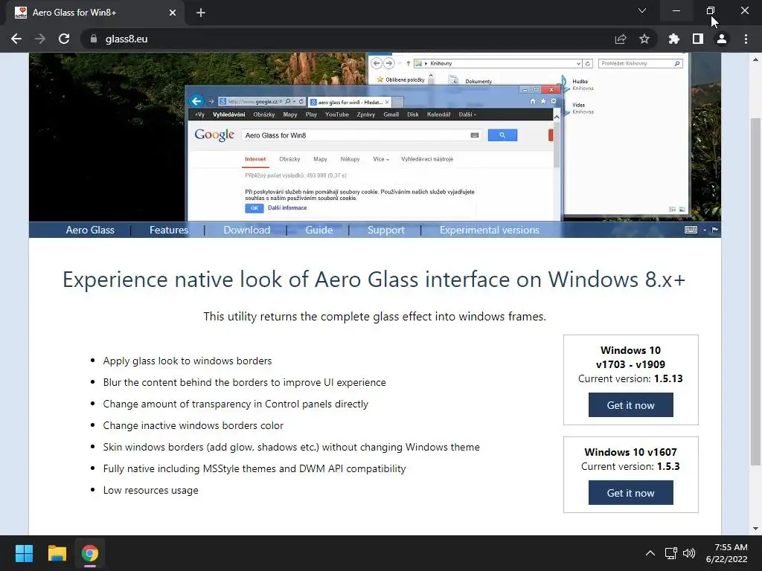The width and height of the screenshot is (762, 571).
Task: Click the scrollbar up arrow
Action: (755, 59)
